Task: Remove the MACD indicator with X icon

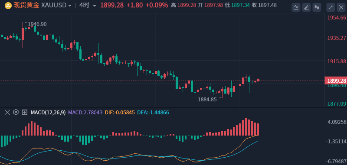Action: click(x=7, y=113)
